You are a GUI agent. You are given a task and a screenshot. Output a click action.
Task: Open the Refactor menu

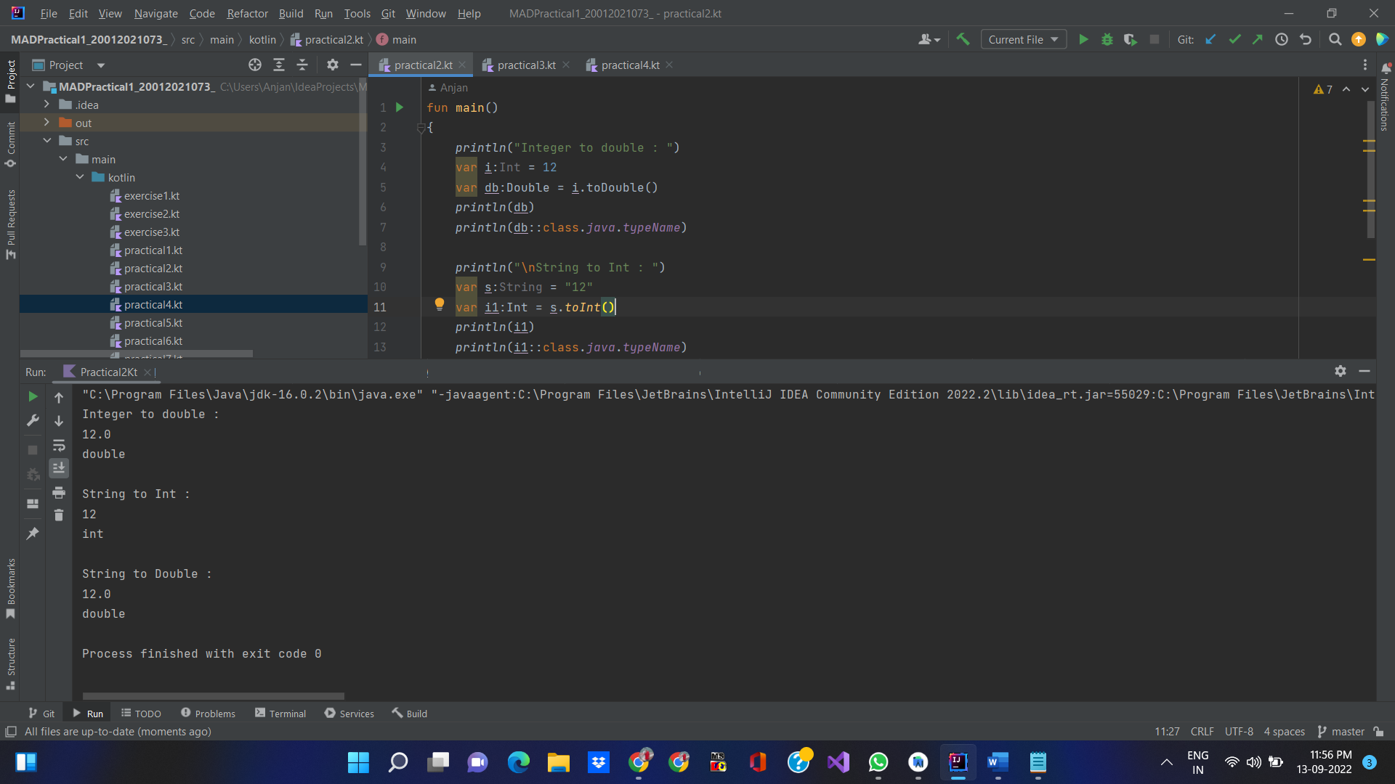coord(247,13)
